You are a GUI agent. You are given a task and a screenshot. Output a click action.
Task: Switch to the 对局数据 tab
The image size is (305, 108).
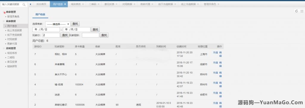click(x=127, y=4)
